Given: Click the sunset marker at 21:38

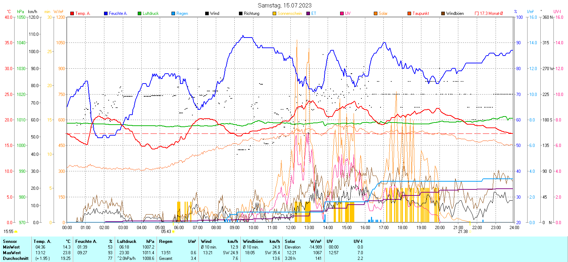Looking at the screenshot, I should click(470, 232).
